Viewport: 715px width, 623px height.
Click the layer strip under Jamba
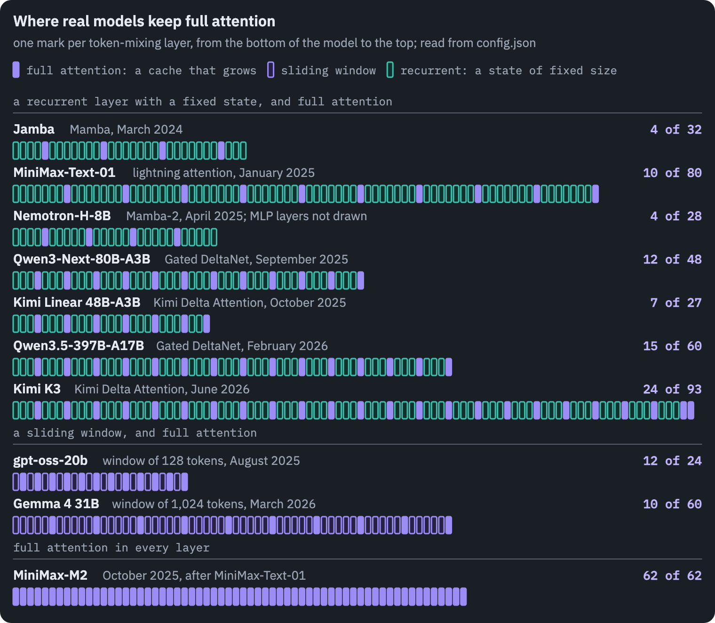(x=130, y=151)
